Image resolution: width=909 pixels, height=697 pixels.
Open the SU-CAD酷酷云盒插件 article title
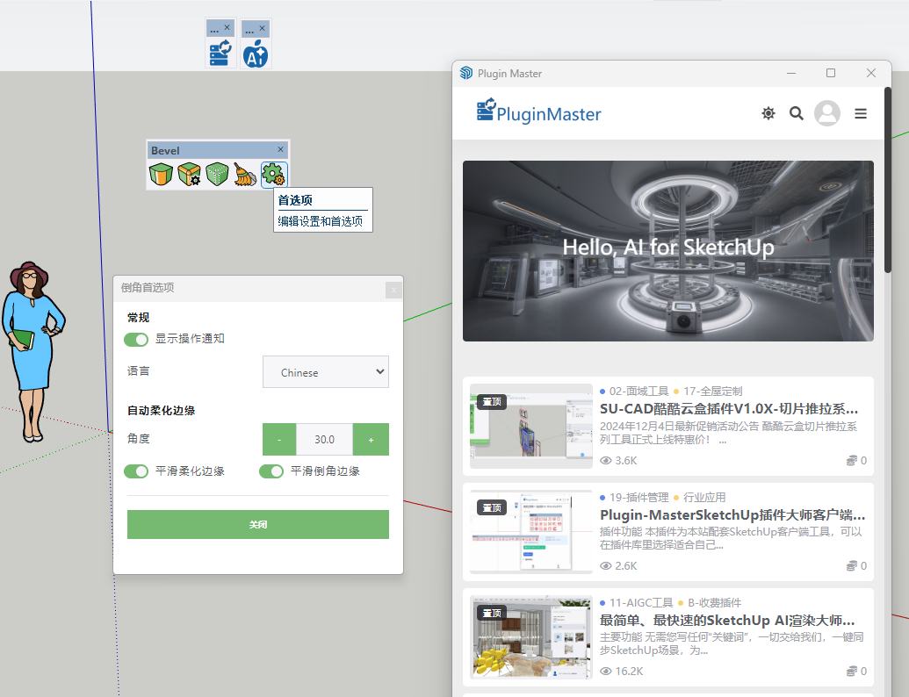(729, 409)
